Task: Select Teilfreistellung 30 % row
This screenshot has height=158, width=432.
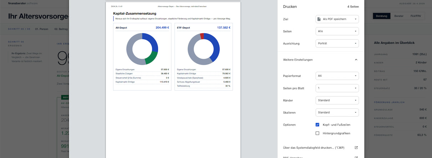Action: [x=204, y=86]
